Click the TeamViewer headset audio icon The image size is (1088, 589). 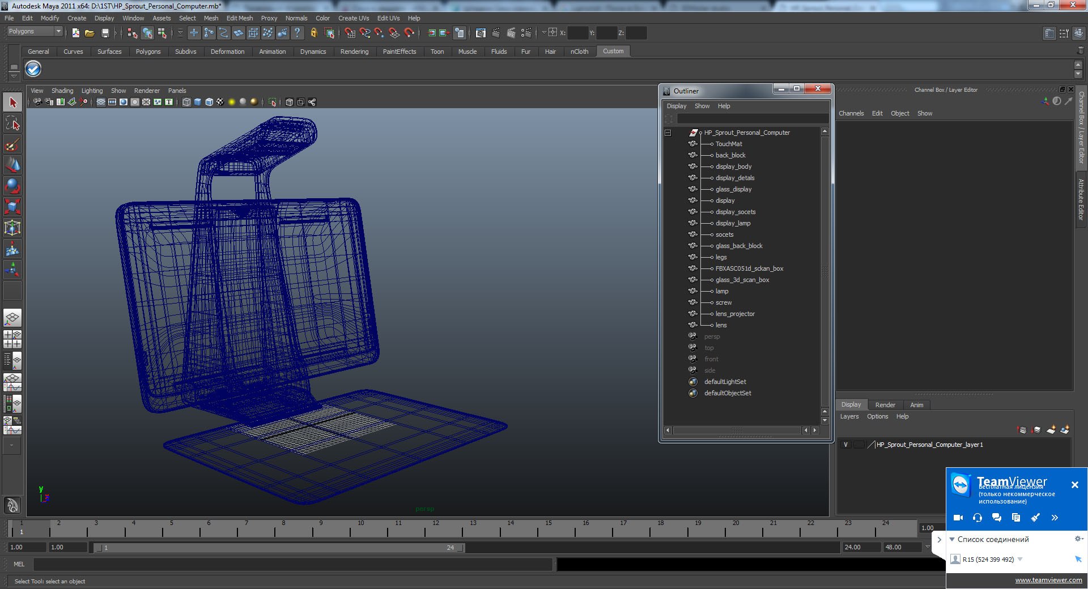[x=977, y=518]
